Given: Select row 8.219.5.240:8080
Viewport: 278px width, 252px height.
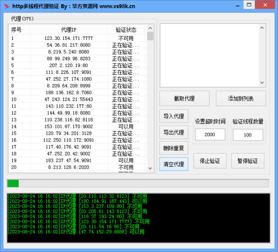Looking at the screenshot, I should 78,52.
